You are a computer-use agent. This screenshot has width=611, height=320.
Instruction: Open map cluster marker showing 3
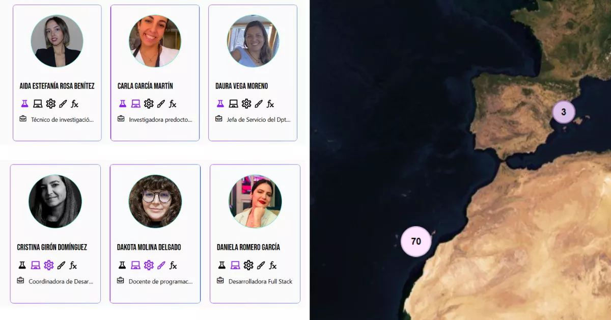click(564, 112)
